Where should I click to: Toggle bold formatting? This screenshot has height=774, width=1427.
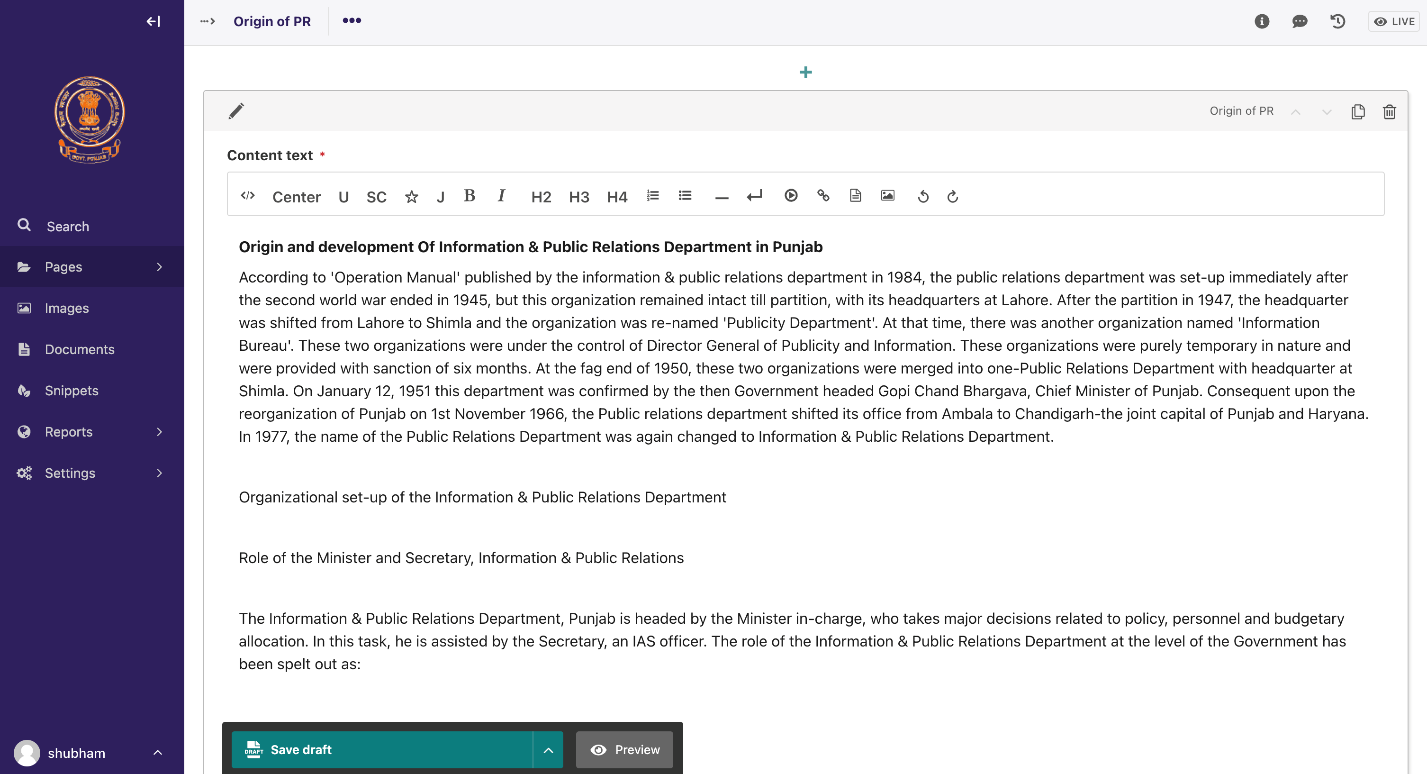pos(469,196)
